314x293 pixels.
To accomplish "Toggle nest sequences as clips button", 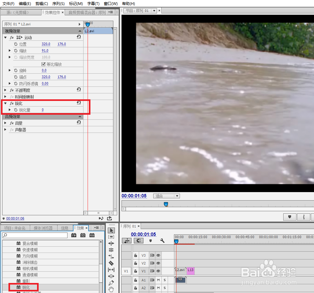I will (x=127, y=241).
